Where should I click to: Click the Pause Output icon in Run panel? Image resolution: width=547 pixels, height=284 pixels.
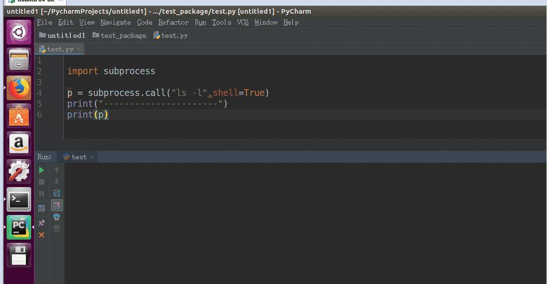(x=42, y=194)
